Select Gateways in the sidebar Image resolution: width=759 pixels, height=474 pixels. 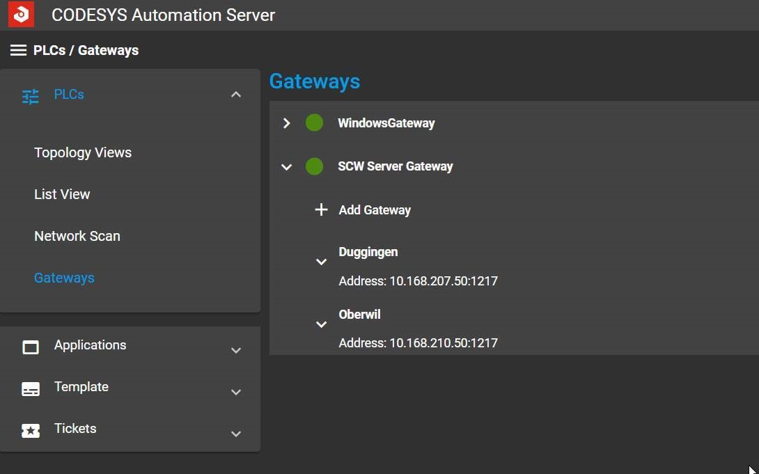coord(64,278)
